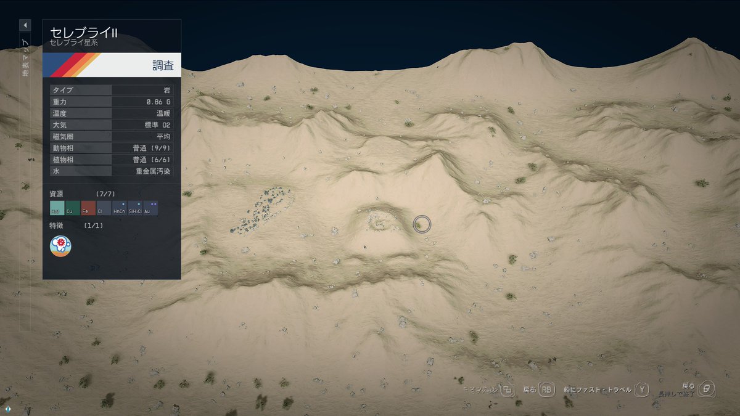Click the circular map cursor reticle
740x416 pixels.
tap(422, 224)
